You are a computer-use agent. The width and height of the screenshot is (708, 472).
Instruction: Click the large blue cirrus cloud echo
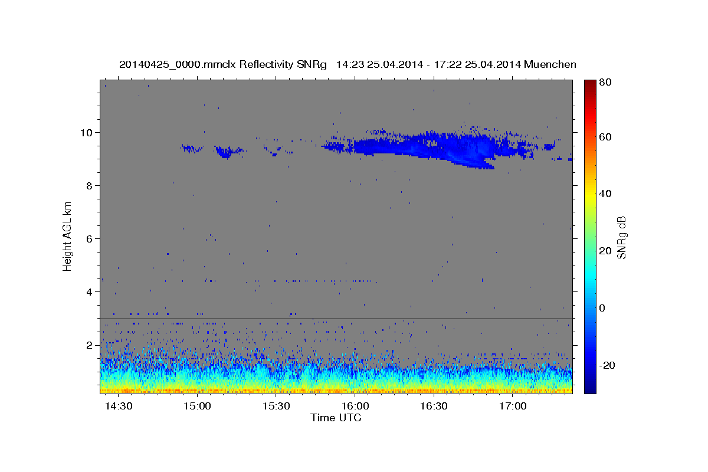437,146
